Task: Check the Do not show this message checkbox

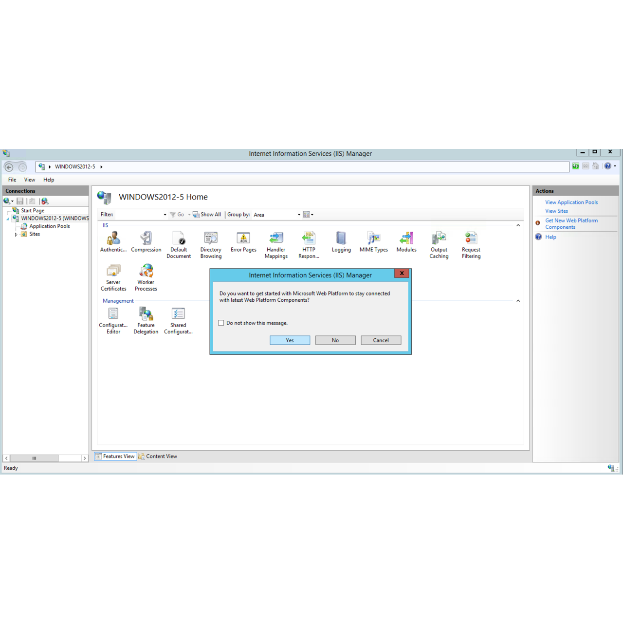Action: click(221, 323)
